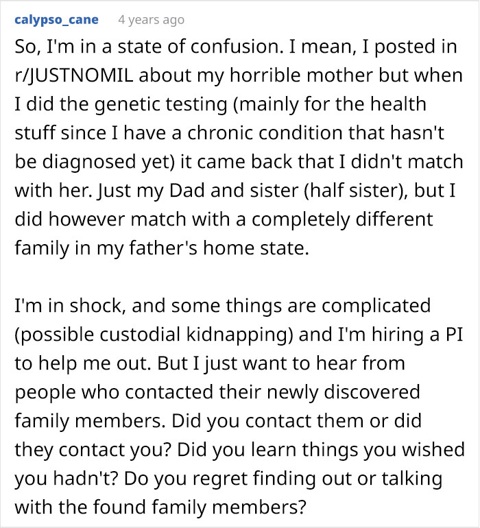This screenshot has height=528, width=480.
Task: Click the words "hiring a PI"
Action: coord(386,335)
